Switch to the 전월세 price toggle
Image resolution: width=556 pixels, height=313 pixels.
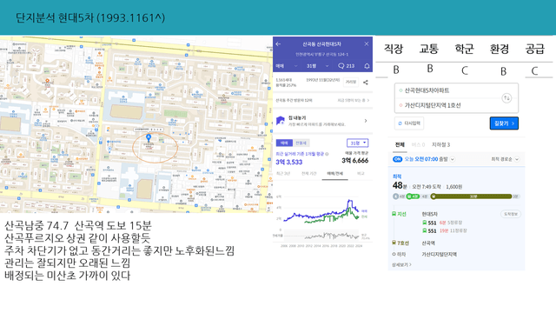tap(301, 143)
